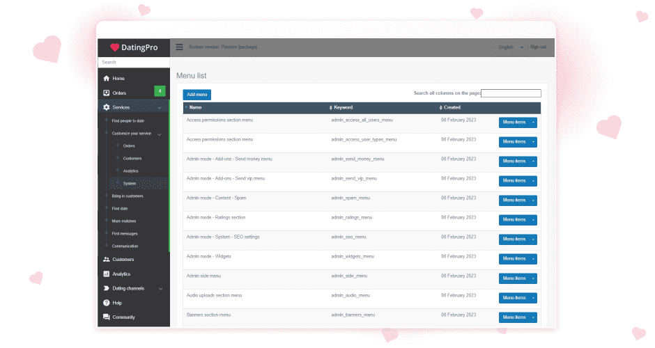Select Customers under Customize your service
Screen dimensions: 655x348
click(x=132, y=159)
